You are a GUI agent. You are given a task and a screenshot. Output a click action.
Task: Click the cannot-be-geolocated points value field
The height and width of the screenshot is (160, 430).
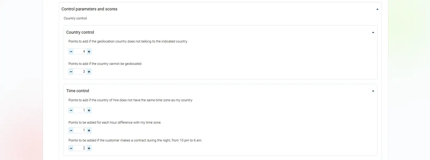pyautogui.click(x=80, y=72)
